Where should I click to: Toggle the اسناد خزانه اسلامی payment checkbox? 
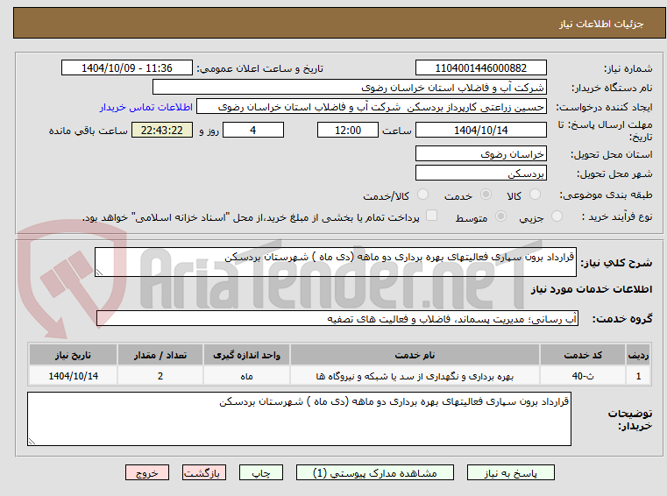pos(431,216)
